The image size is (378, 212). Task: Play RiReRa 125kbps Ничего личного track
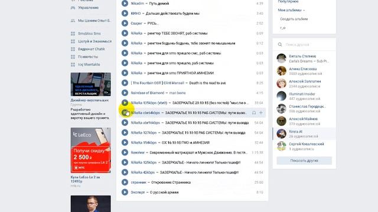coord(125,163)
